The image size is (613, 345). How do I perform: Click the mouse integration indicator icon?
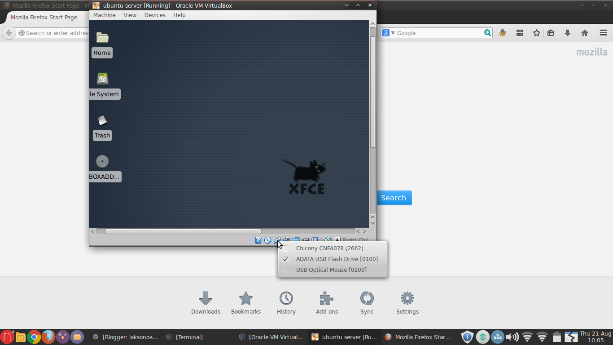(x=328, y=239)
